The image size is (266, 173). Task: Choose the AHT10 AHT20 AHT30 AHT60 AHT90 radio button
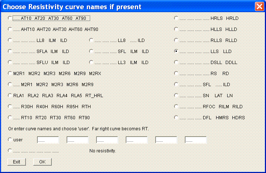click(x=10, y=29)
